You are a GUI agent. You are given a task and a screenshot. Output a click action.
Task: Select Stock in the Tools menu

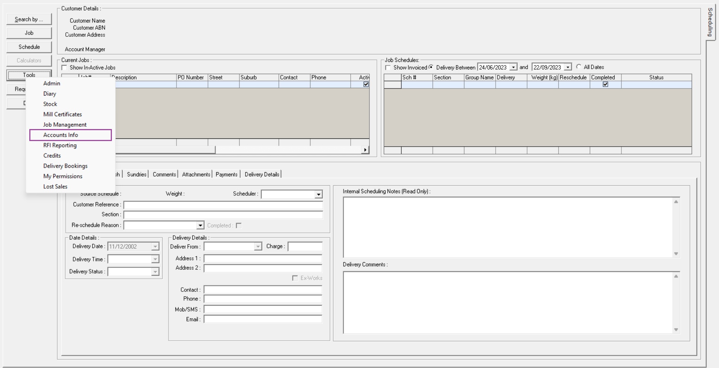click(50, 104)
